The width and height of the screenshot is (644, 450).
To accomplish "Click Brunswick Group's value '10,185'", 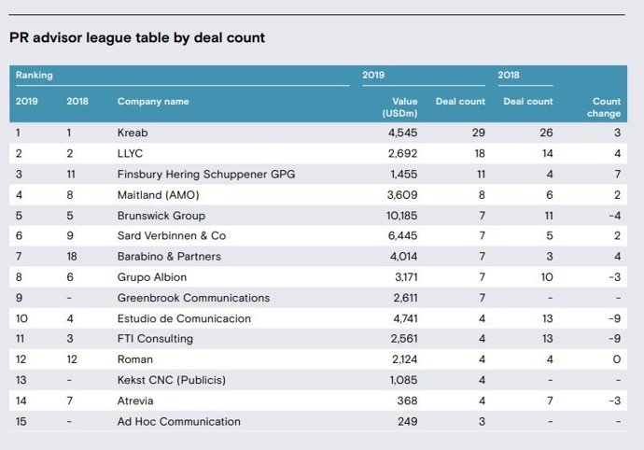I will (401, 216).
